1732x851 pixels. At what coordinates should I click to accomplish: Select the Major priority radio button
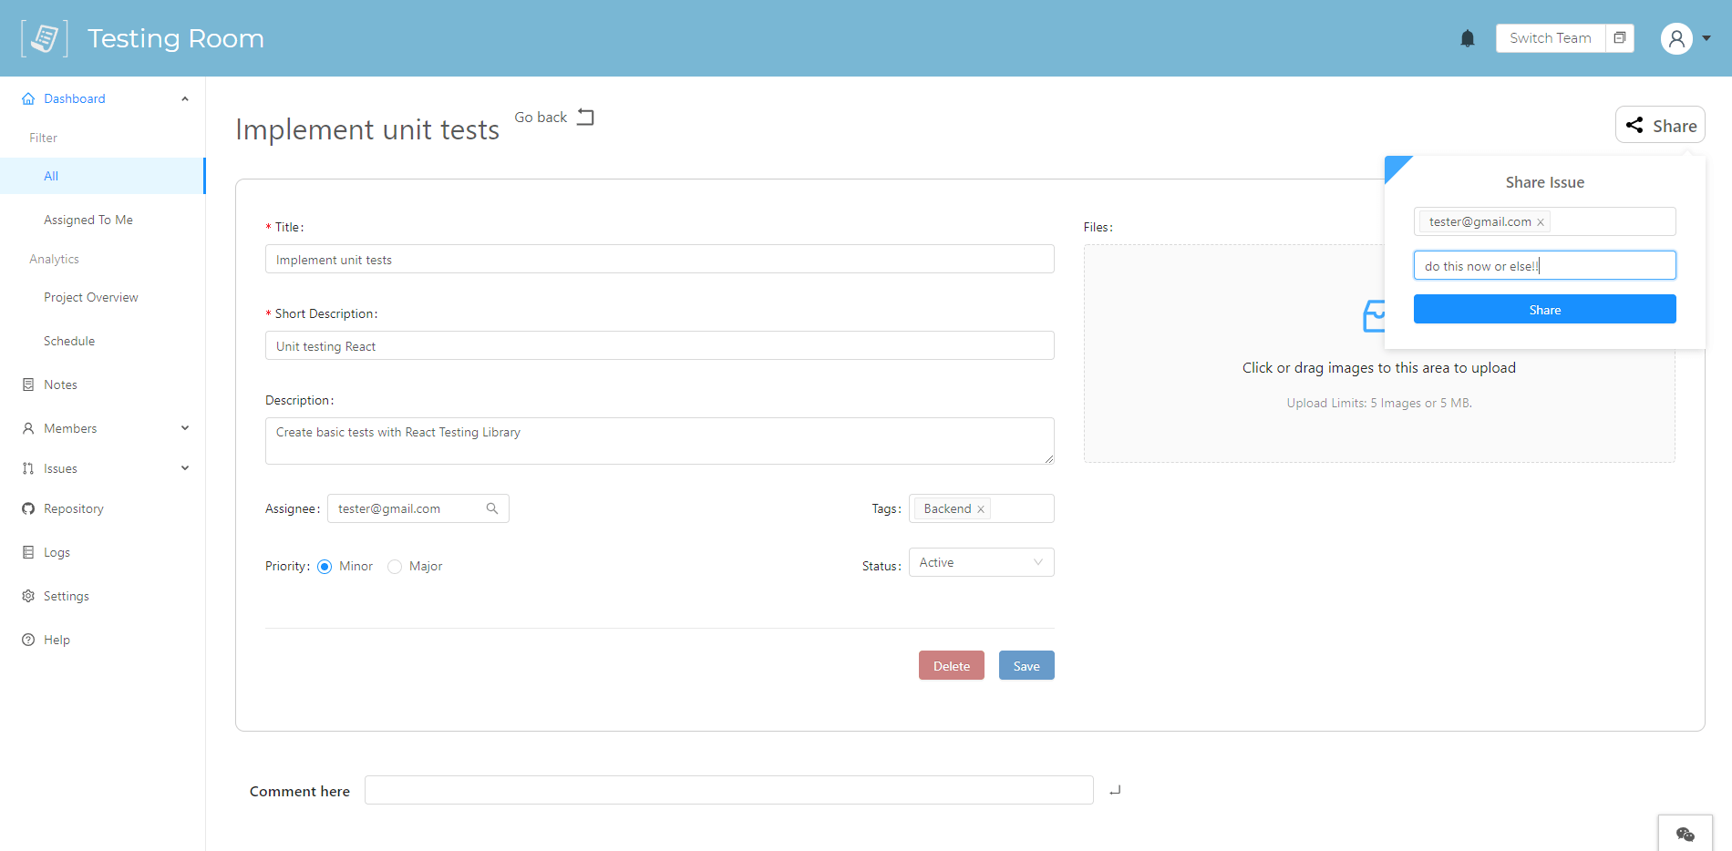pos(395,567)
